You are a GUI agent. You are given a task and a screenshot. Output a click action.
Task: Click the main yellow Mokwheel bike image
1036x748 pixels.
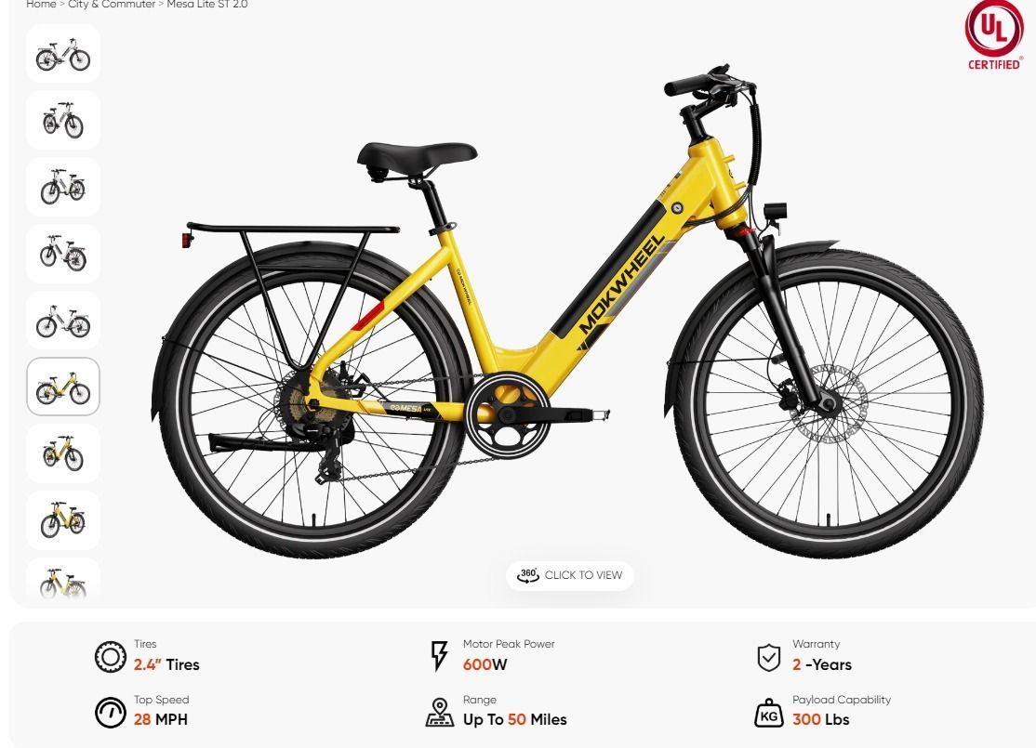coord(567,310)
